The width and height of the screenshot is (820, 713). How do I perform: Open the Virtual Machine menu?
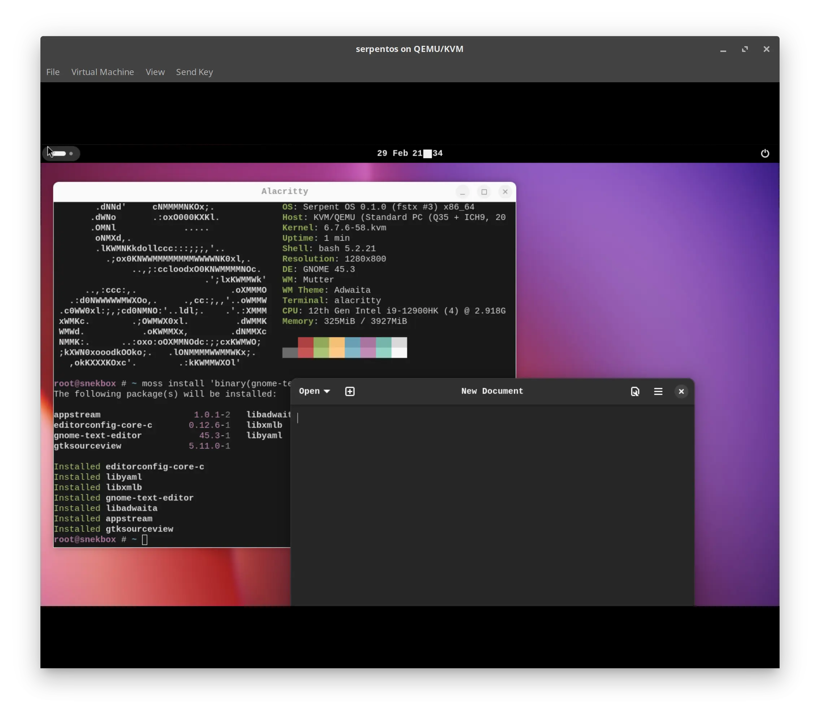click(x=102, y=72)
